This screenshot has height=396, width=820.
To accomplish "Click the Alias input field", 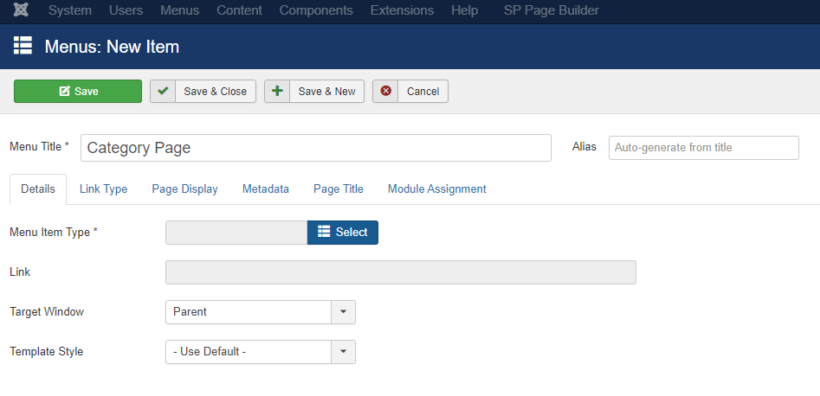I will 704,147.
